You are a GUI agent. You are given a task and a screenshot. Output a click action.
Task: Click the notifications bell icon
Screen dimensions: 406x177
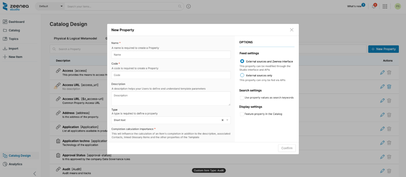point(373,6)
